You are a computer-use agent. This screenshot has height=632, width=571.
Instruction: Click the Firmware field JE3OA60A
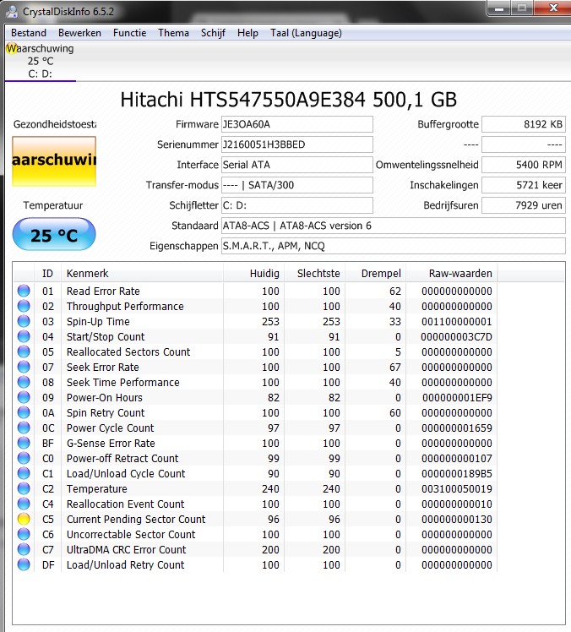tap(297, 124)
